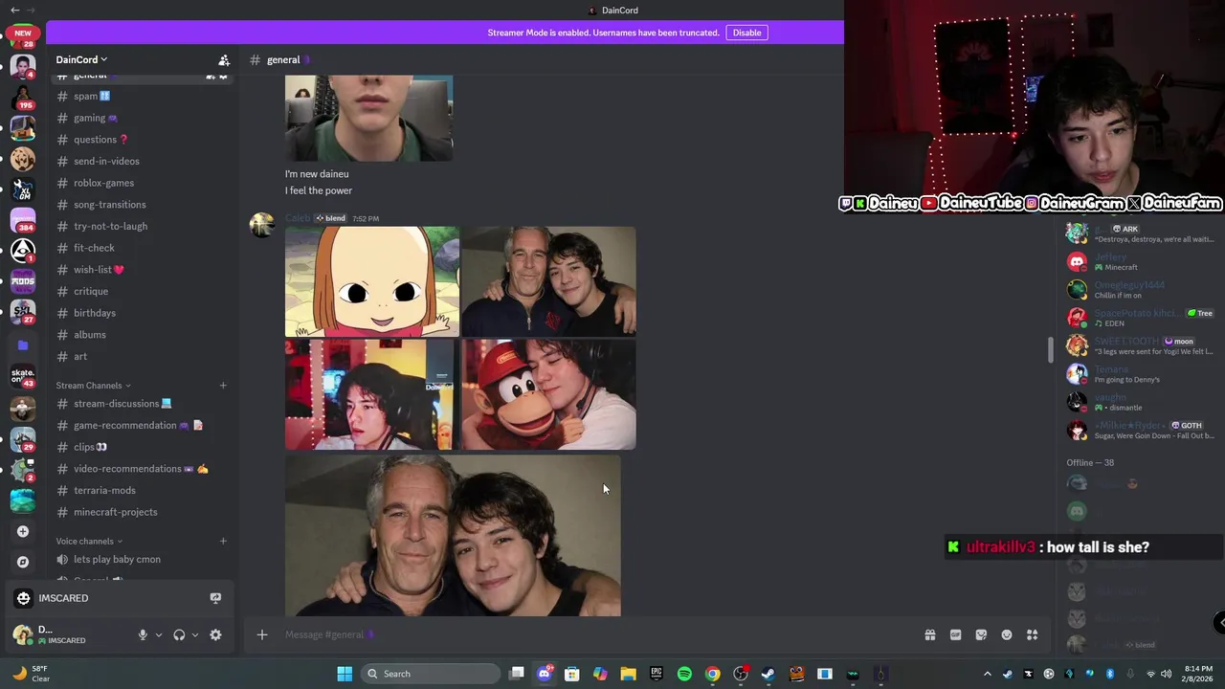This screenshot has height=689, width=1225.
Task: Create channel in Stream Channels category
Action: coord(223,386)
